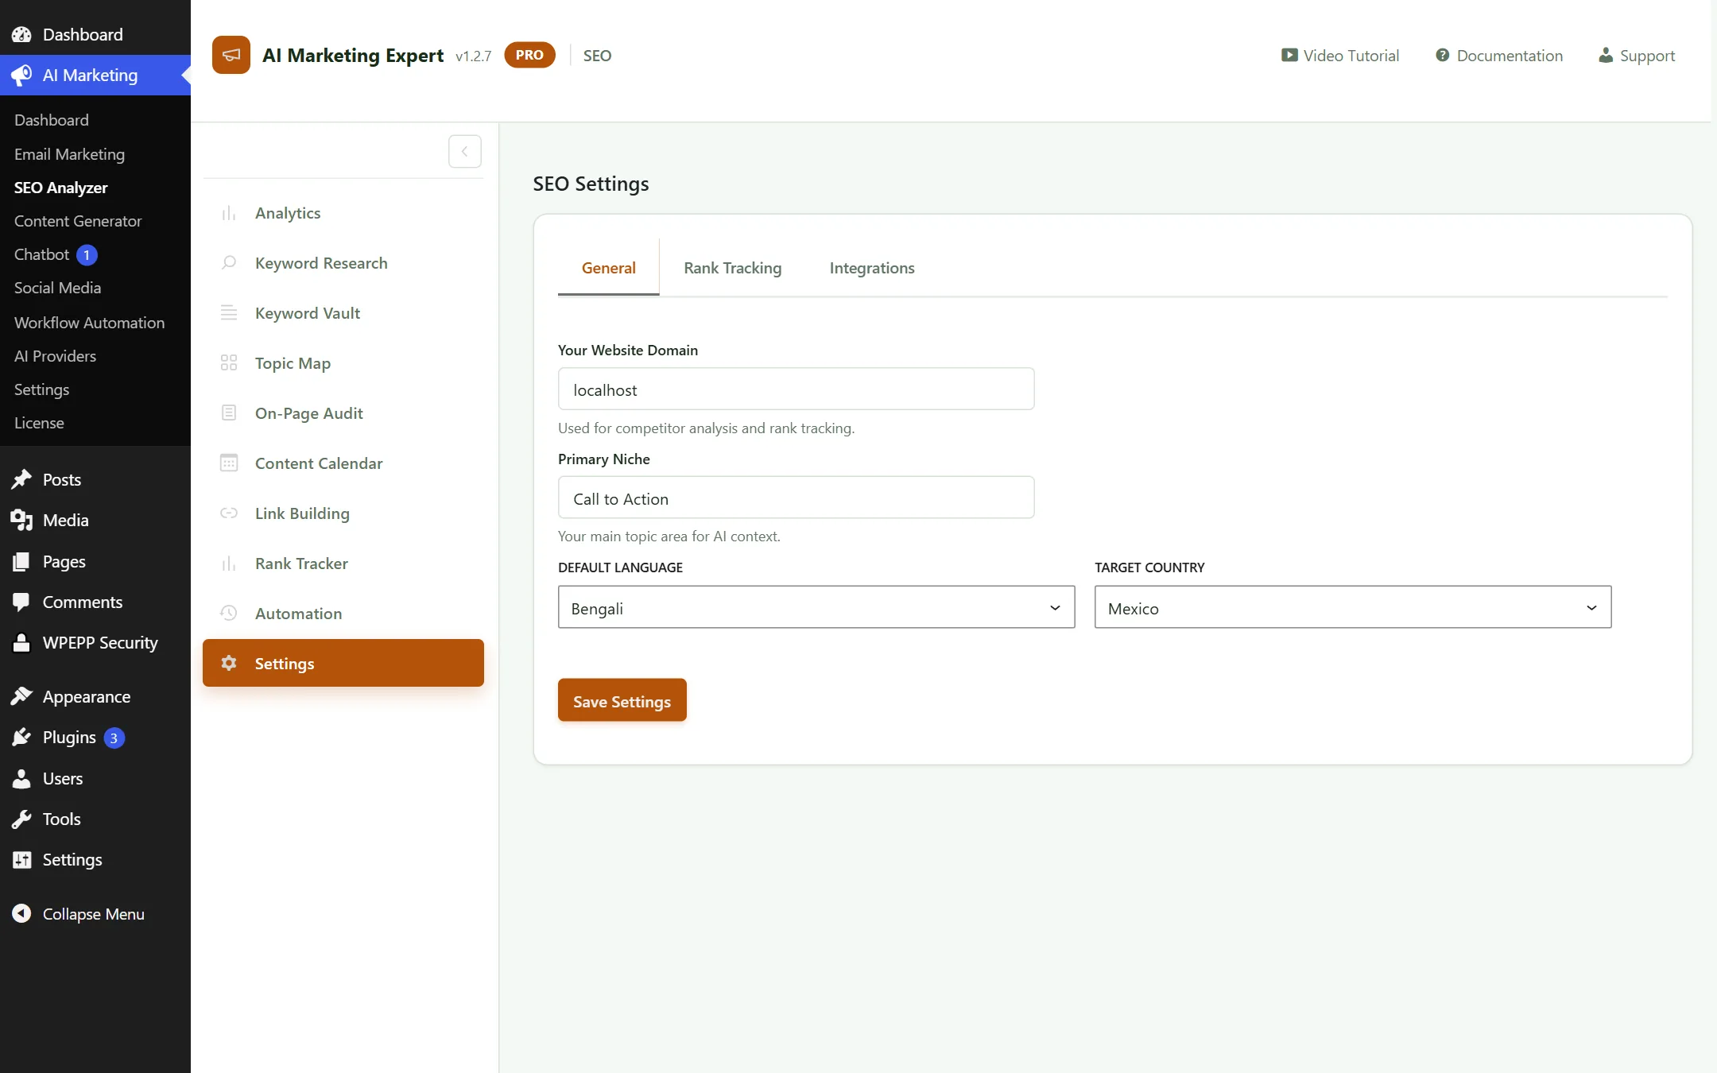Click the Keyword Research magnifier icon
The width and height of the screenshot is (1717, 1073).
click(229, 263)
